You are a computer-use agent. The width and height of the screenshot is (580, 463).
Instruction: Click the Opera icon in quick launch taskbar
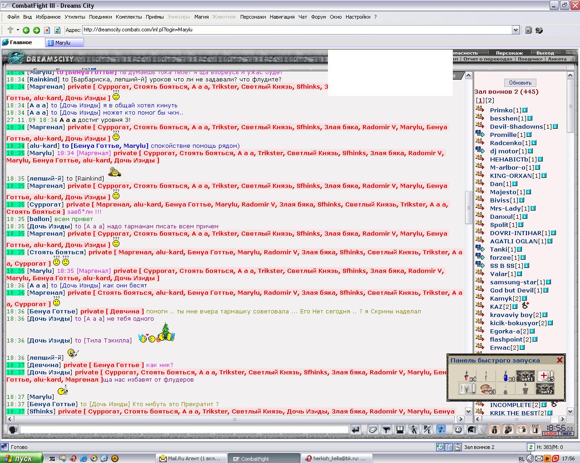(x=73, y=458)
